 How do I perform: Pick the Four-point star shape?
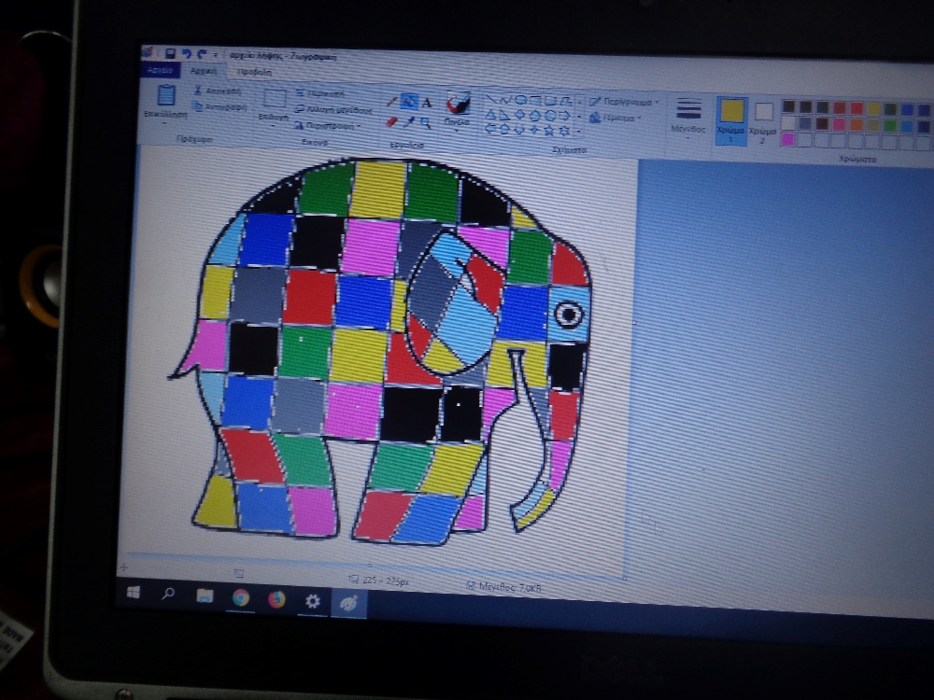[x=534, y=130]
